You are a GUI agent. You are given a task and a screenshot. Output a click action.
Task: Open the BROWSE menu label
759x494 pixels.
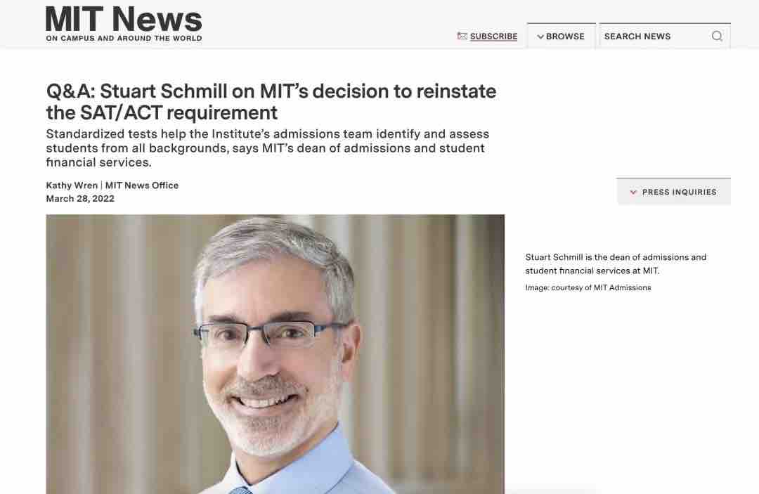coord(565,37)
